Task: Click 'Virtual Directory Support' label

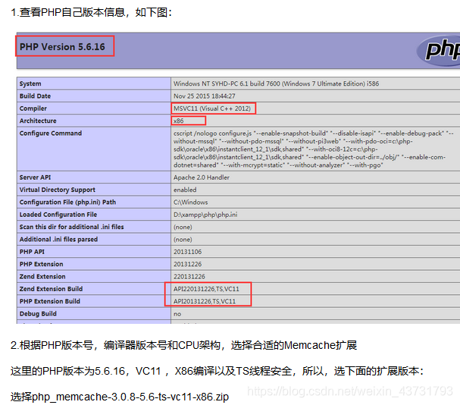Action: [57, 190]
